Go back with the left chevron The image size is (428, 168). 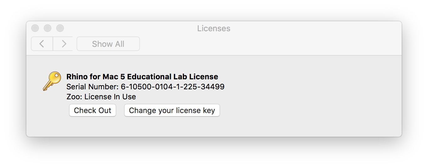click(42, 44)
